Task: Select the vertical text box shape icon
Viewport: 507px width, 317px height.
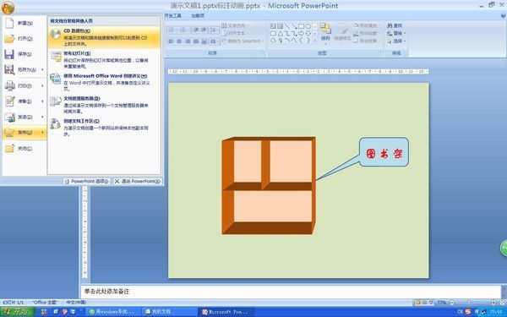Action: click(x=280, y=26)
